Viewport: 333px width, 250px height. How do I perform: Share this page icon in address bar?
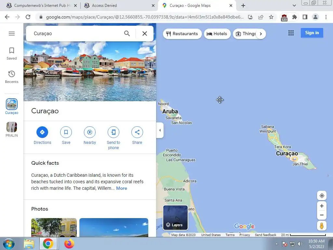[x=261, y=17]
